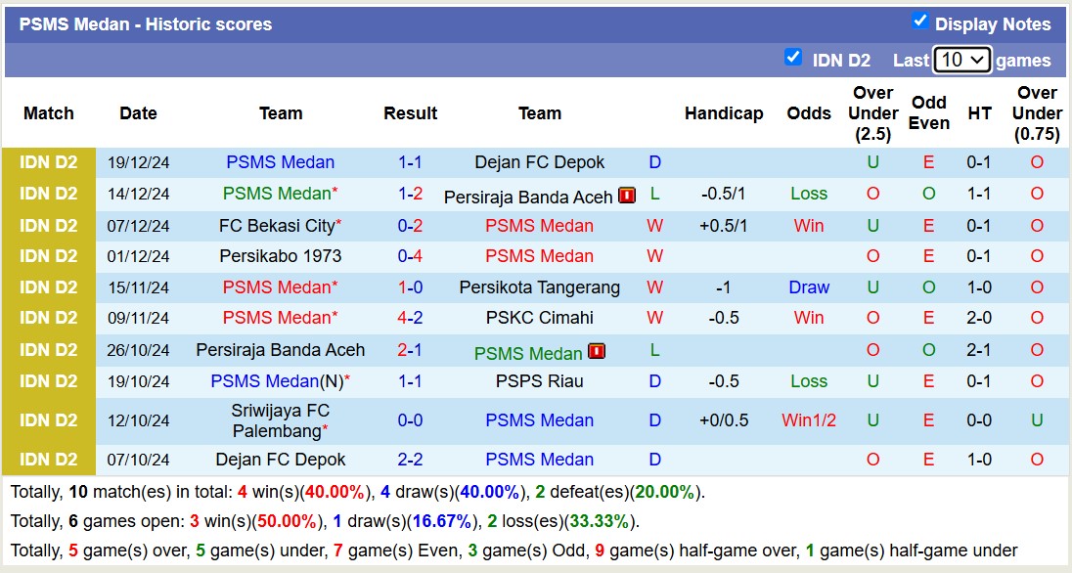Open the Last games count dropdown
The image size is (1072, 573).
click(961, 60)
